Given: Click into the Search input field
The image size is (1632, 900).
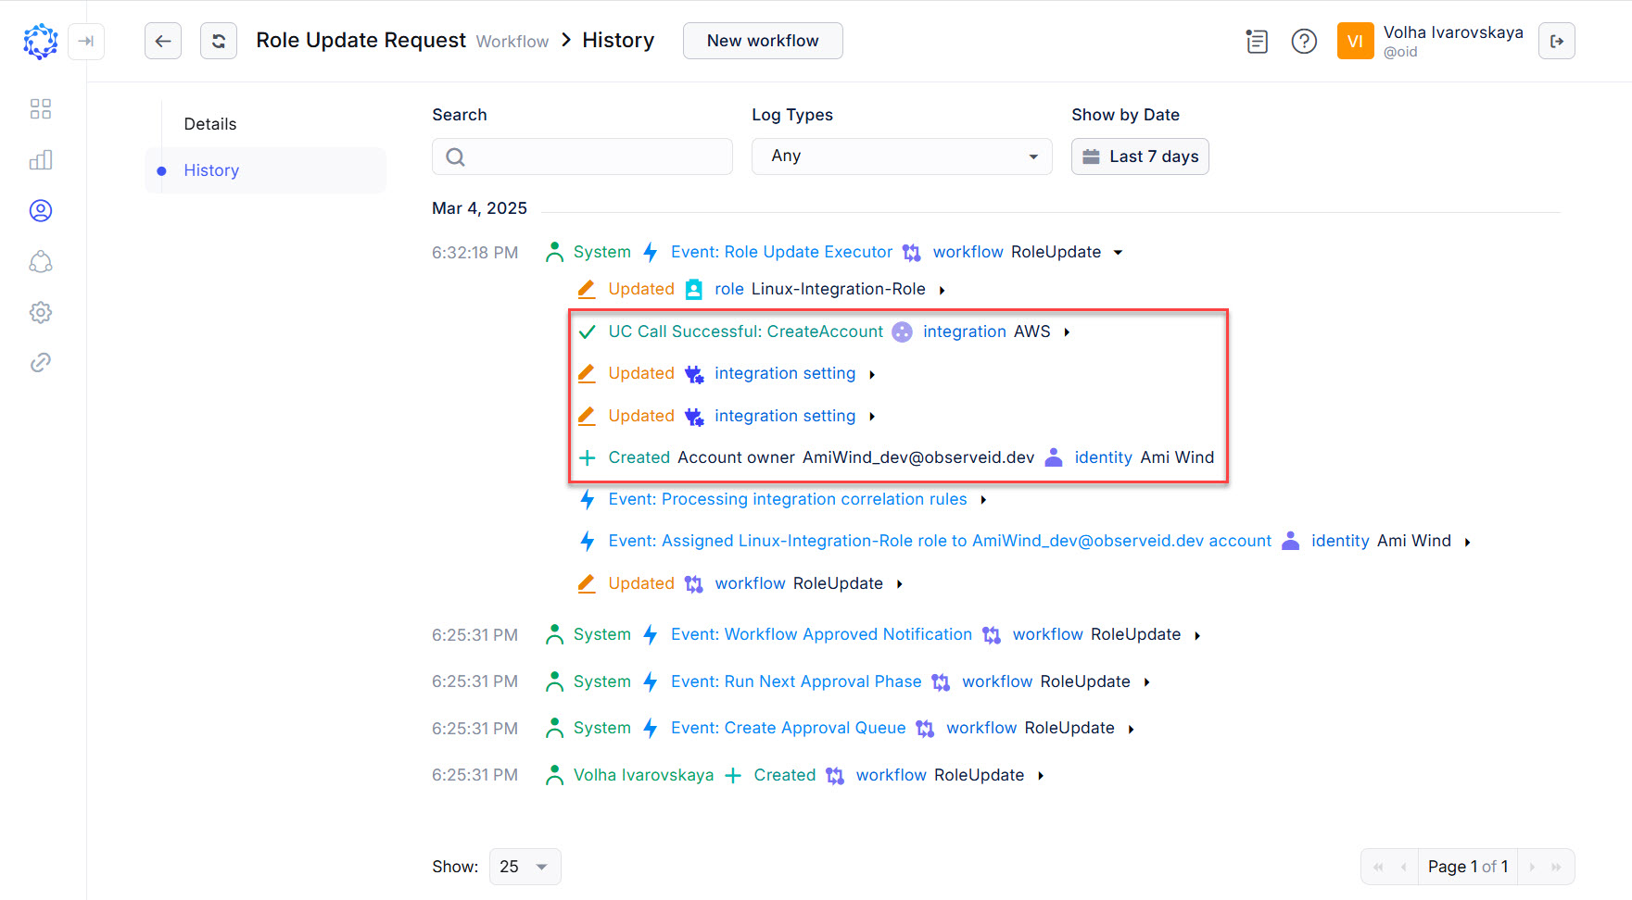Looking at the screenshot, I should tap(593, 156).
